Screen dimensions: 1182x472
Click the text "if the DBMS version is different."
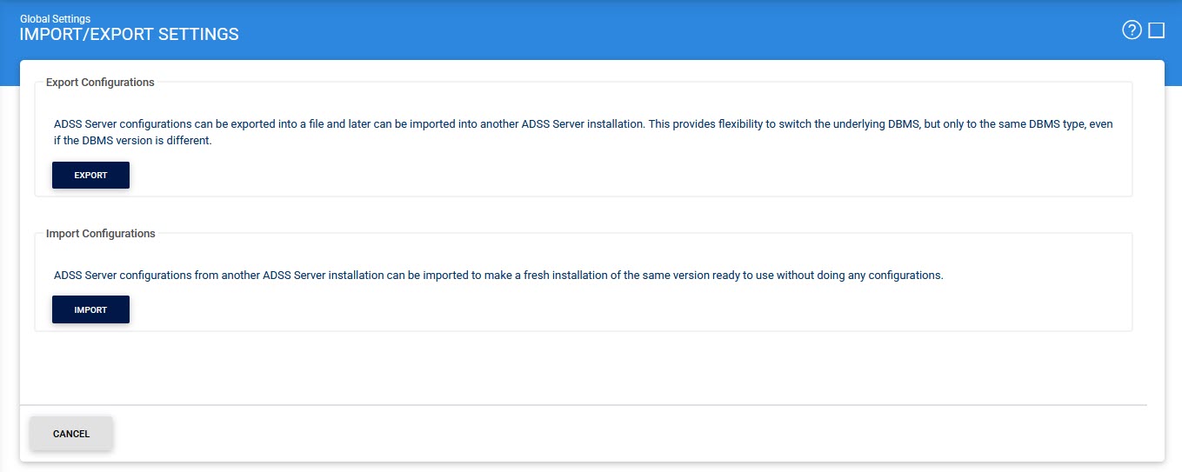coord(133,140)
